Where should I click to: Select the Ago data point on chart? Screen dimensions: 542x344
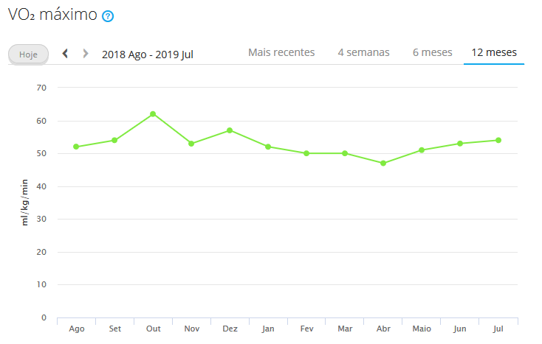[x=76, y=147]
